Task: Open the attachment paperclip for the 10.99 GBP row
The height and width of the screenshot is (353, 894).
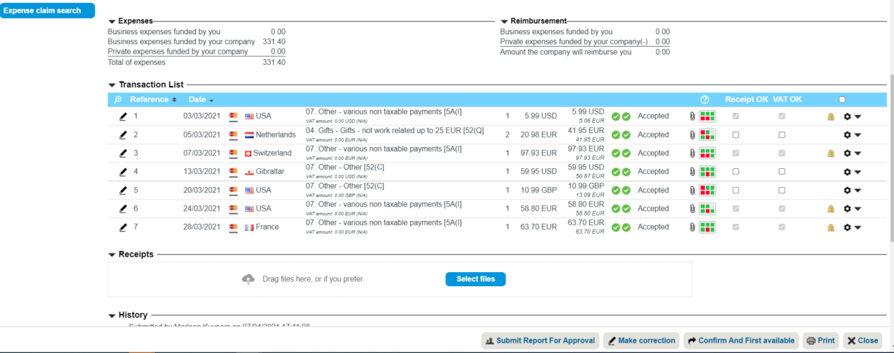Action: point(692,190)
